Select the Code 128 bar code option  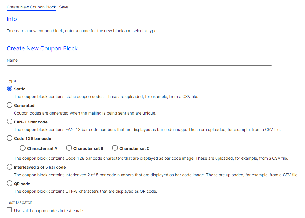[x=9, y=138]
